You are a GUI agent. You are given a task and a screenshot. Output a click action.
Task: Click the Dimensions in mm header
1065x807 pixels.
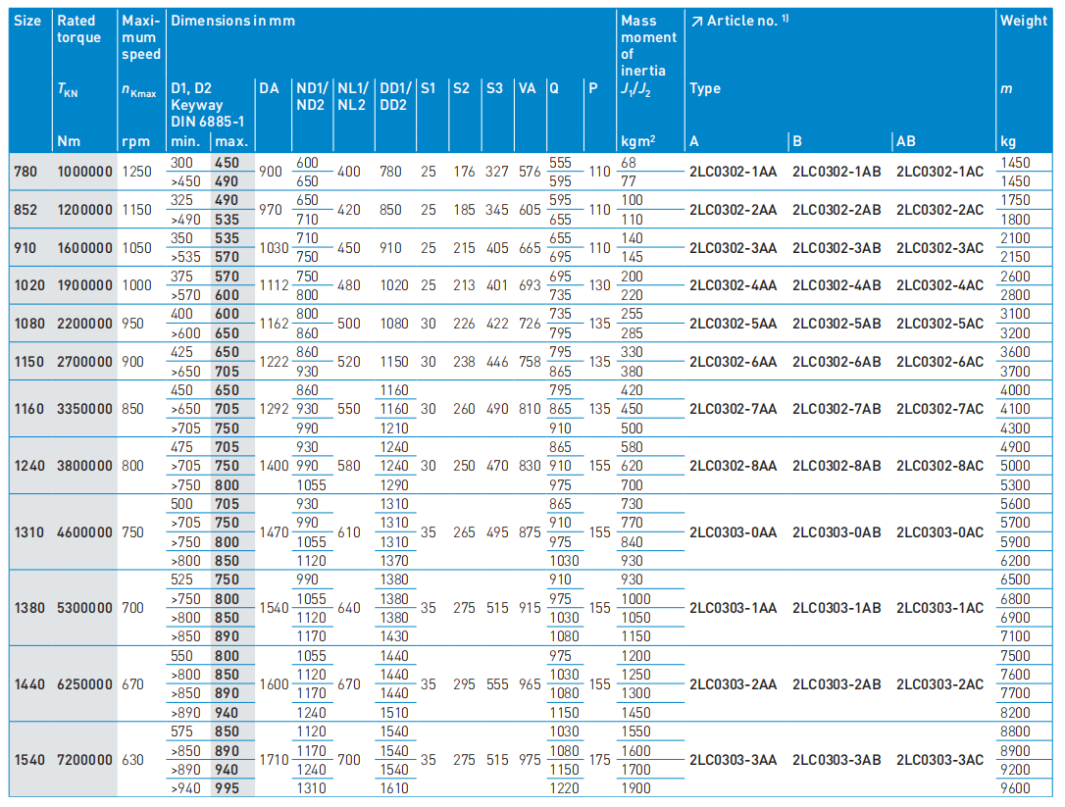(232, 21)
